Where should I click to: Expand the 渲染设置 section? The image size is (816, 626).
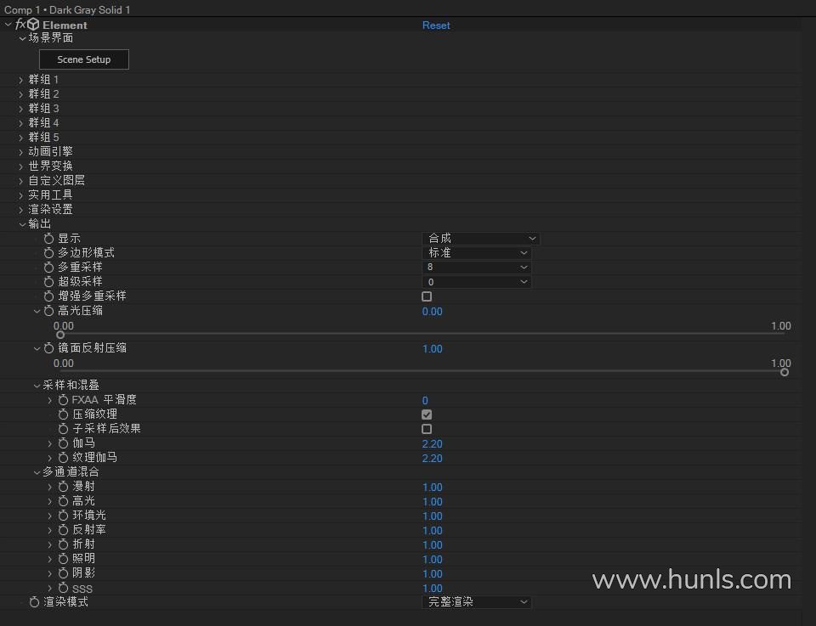click(20, 210)
